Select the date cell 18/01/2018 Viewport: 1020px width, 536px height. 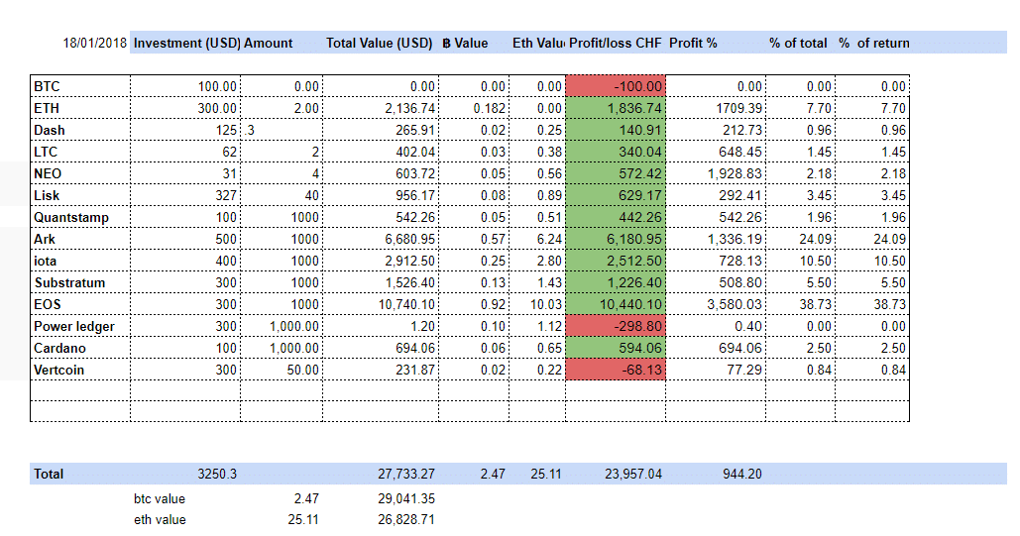pos(94,43)
